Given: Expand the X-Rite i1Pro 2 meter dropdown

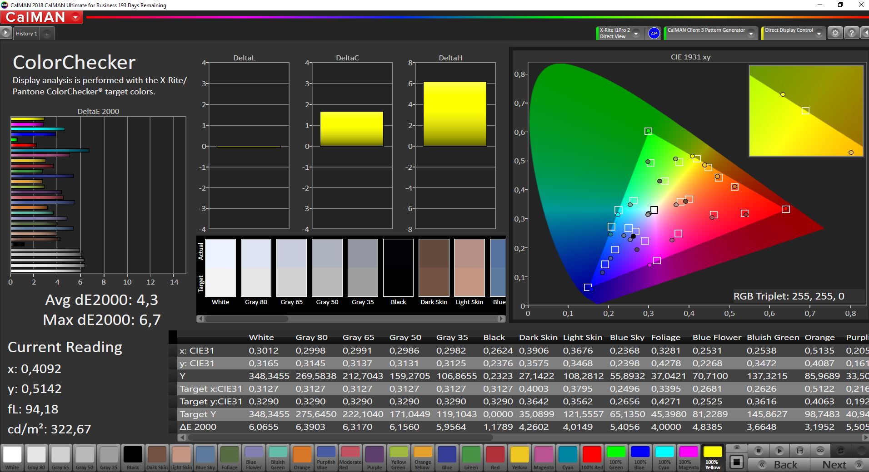Looking at the screenshot, I should tap(636, 34).
